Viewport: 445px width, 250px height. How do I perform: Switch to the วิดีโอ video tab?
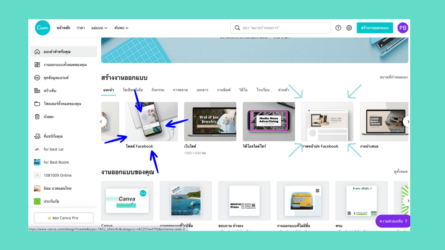point(243,90)
